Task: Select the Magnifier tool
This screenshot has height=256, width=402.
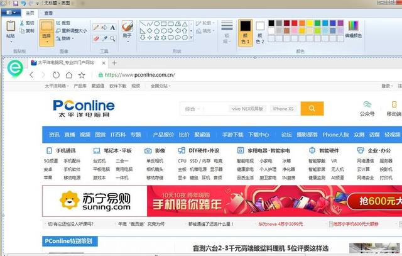Action: pyautogui.click(x=113, y=38)
